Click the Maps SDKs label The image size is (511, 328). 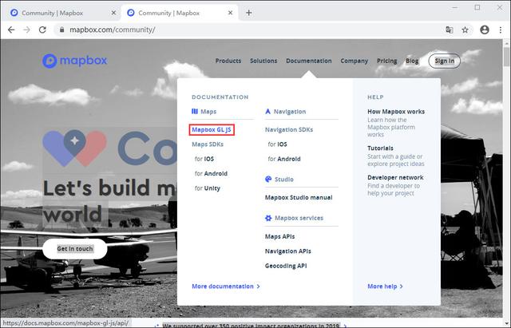[208, 144]
